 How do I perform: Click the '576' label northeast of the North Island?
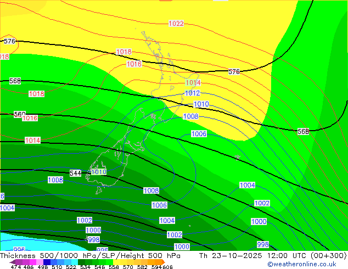234,72
